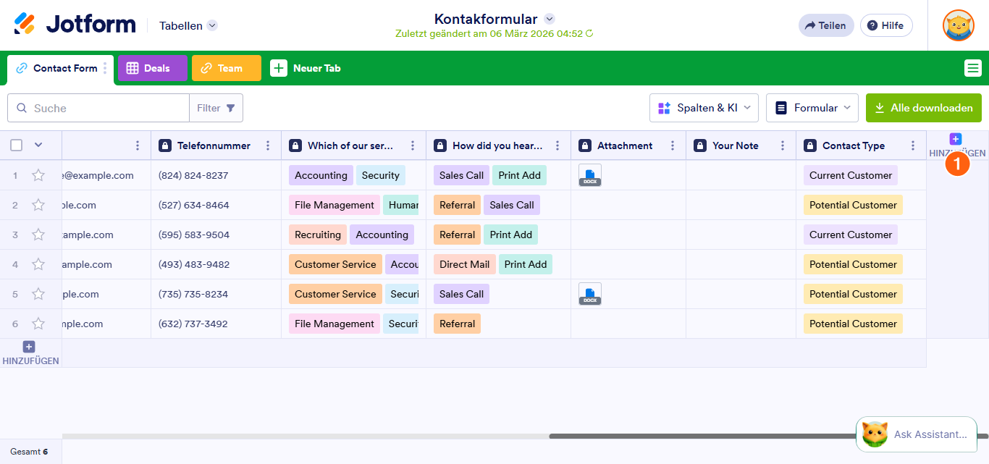Viewport: 989px width, 464px height.
Task: Click inside the Suche search field
Action: [x=101, y=107]
